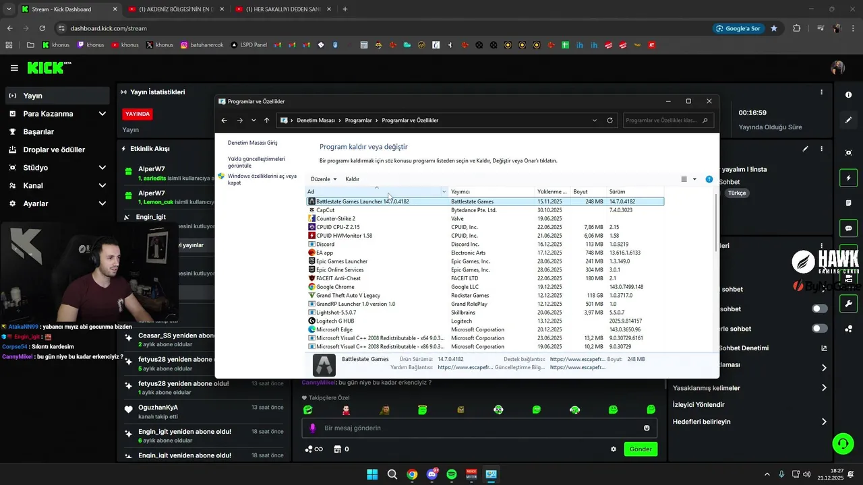This screenshot has height=485, width=863.
Task: Select Grand Theft Auto V Legacy row
Action: (x=485, y=296)
